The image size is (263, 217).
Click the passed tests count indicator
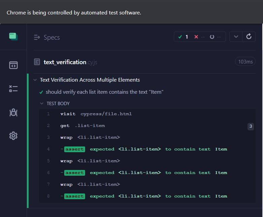tap(183, 37)
